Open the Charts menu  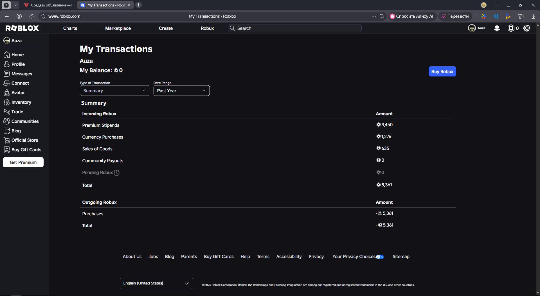coord(70,28)
